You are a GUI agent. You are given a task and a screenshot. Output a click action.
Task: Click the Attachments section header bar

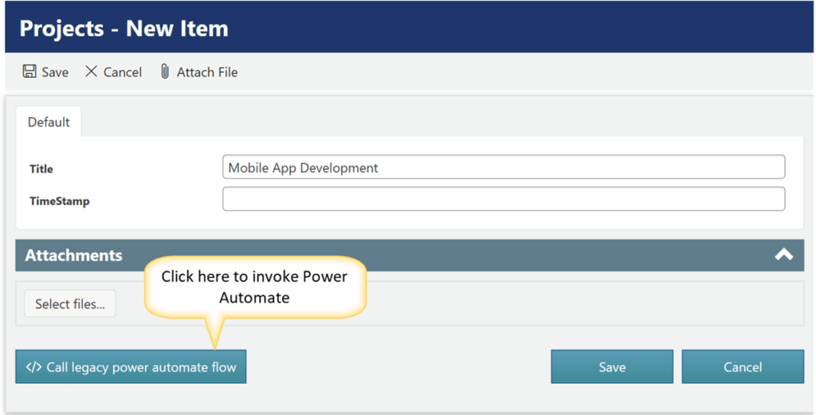click(x=398, y=256)
